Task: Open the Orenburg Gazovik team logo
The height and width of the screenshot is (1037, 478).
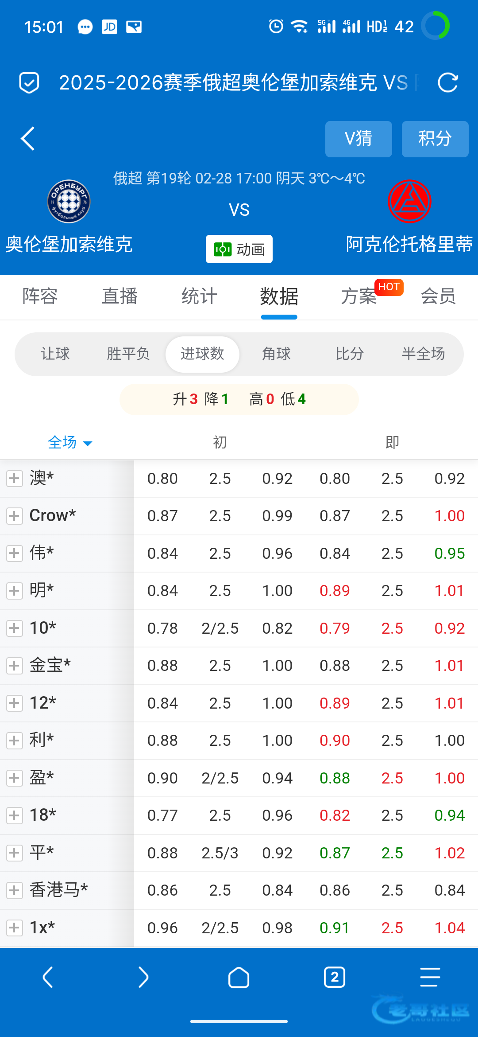Action: tap(69, 202)
